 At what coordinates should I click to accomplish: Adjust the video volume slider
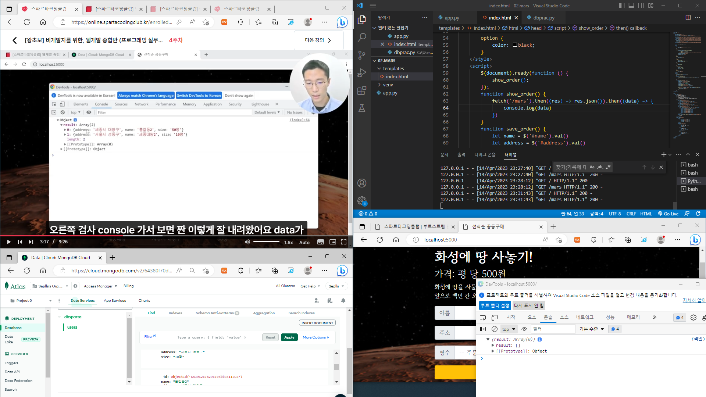click(266, 242)
